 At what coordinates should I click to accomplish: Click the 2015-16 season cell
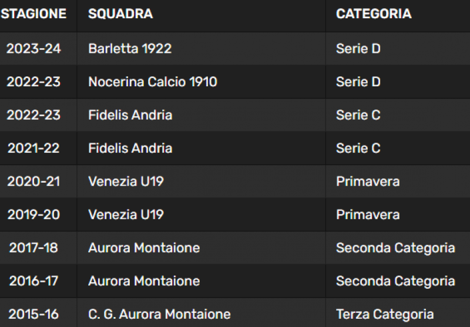coord(33,315)
